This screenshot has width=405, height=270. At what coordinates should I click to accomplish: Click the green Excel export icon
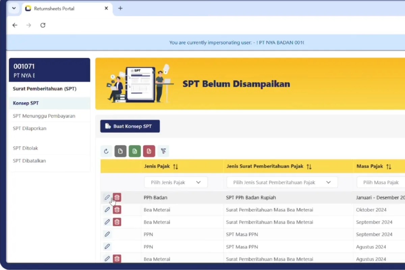coord(135,151)
